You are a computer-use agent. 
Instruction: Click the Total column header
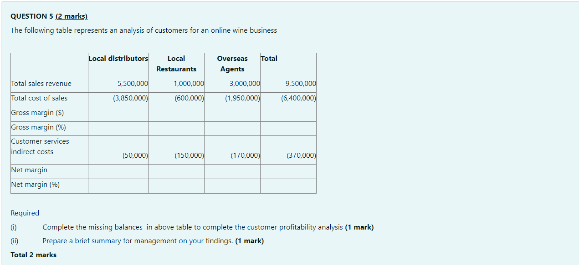point(269,58)
